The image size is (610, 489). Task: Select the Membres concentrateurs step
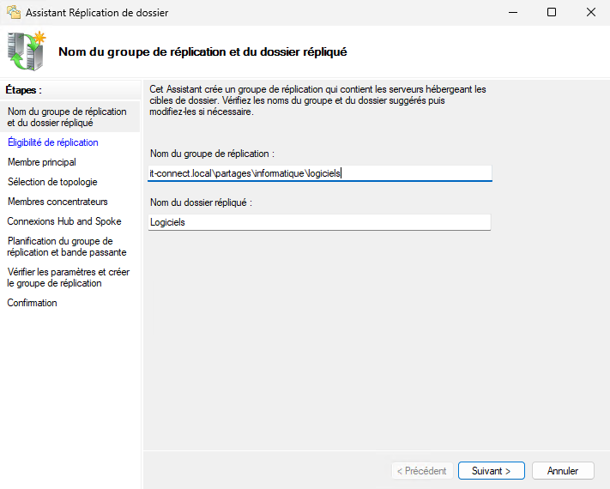click(57, 202)
